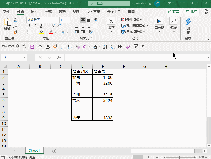Click the quick access Save icon
Image resolution: width=211 pixels, height=159 pixels.
pyautogui.click(x=32, y=47)
